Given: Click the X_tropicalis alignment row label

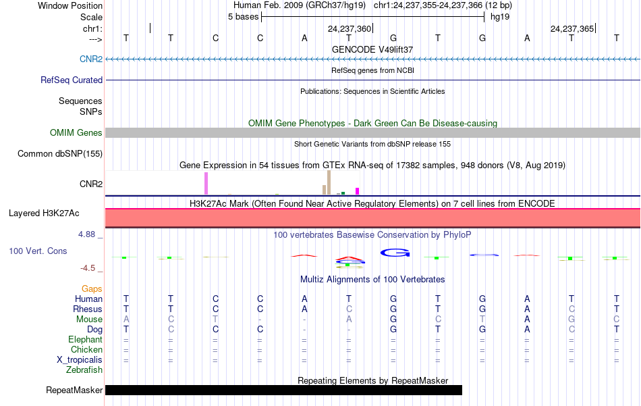Looking at the screenshot, I should click(x=80, y=360).
